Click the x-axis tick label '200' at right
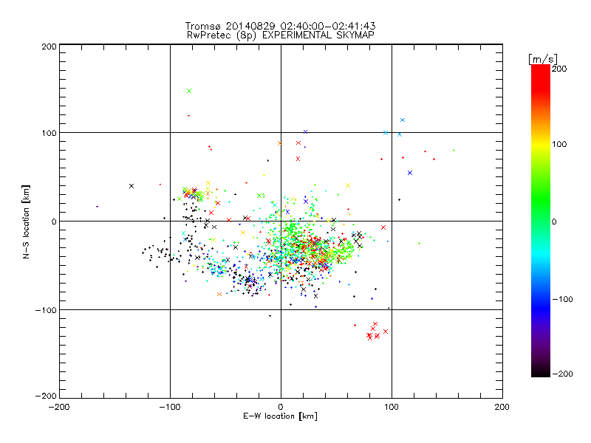The width and height of the screenshot is (591, 443). pyautogui.click(x=502, y=407)
